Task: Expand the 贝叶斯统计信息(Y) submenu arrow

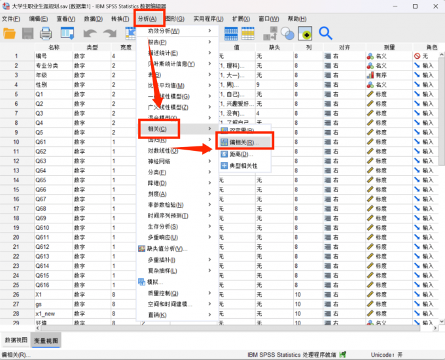Action: tap(209, 64)
